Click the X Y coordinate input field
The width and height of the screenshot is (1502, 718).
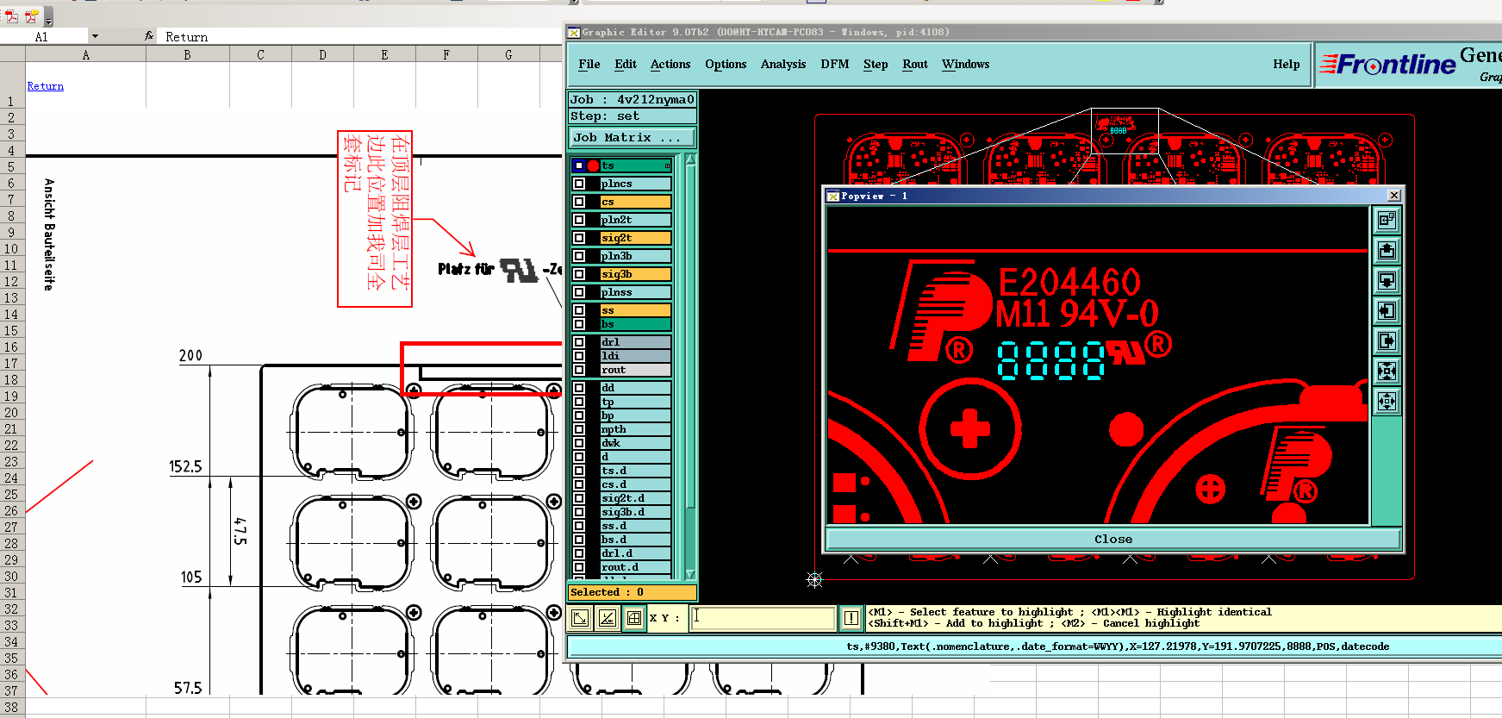763,618
